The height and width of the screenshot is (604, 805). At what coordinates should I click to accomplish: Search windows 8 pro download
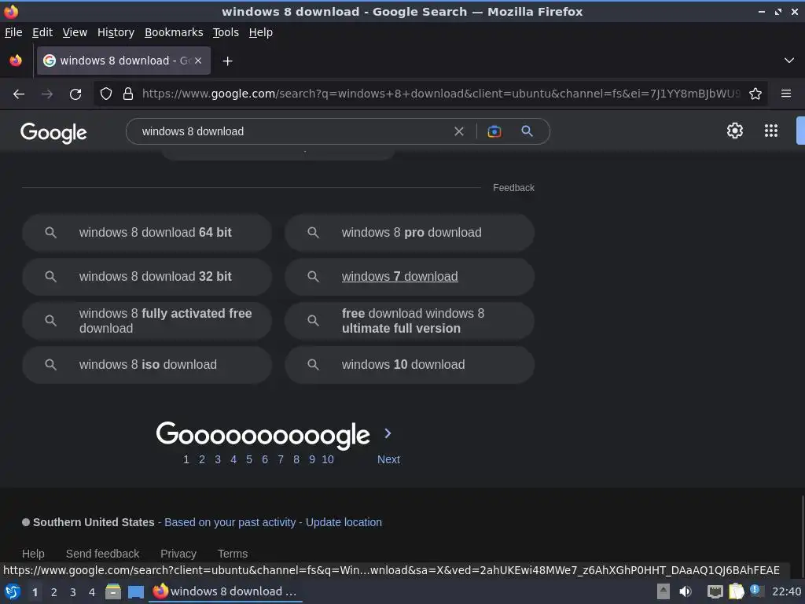click(x=410, y=233)
